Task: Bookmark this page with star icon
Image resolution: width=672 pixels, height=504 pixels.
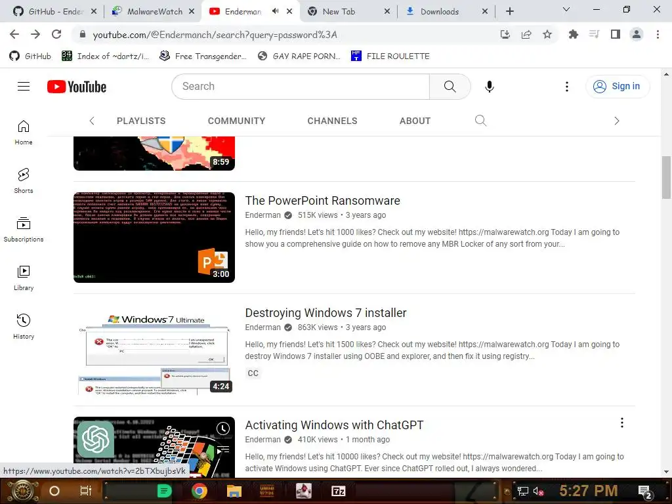Action: pyautogui.click(x=547, y=34)
